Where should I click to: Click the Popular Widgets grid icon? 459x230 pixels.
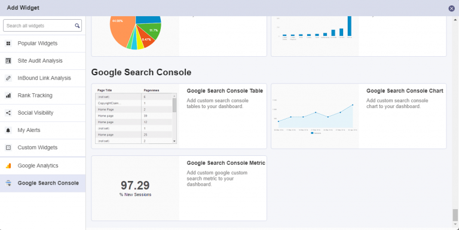click(x=8, y=43)
